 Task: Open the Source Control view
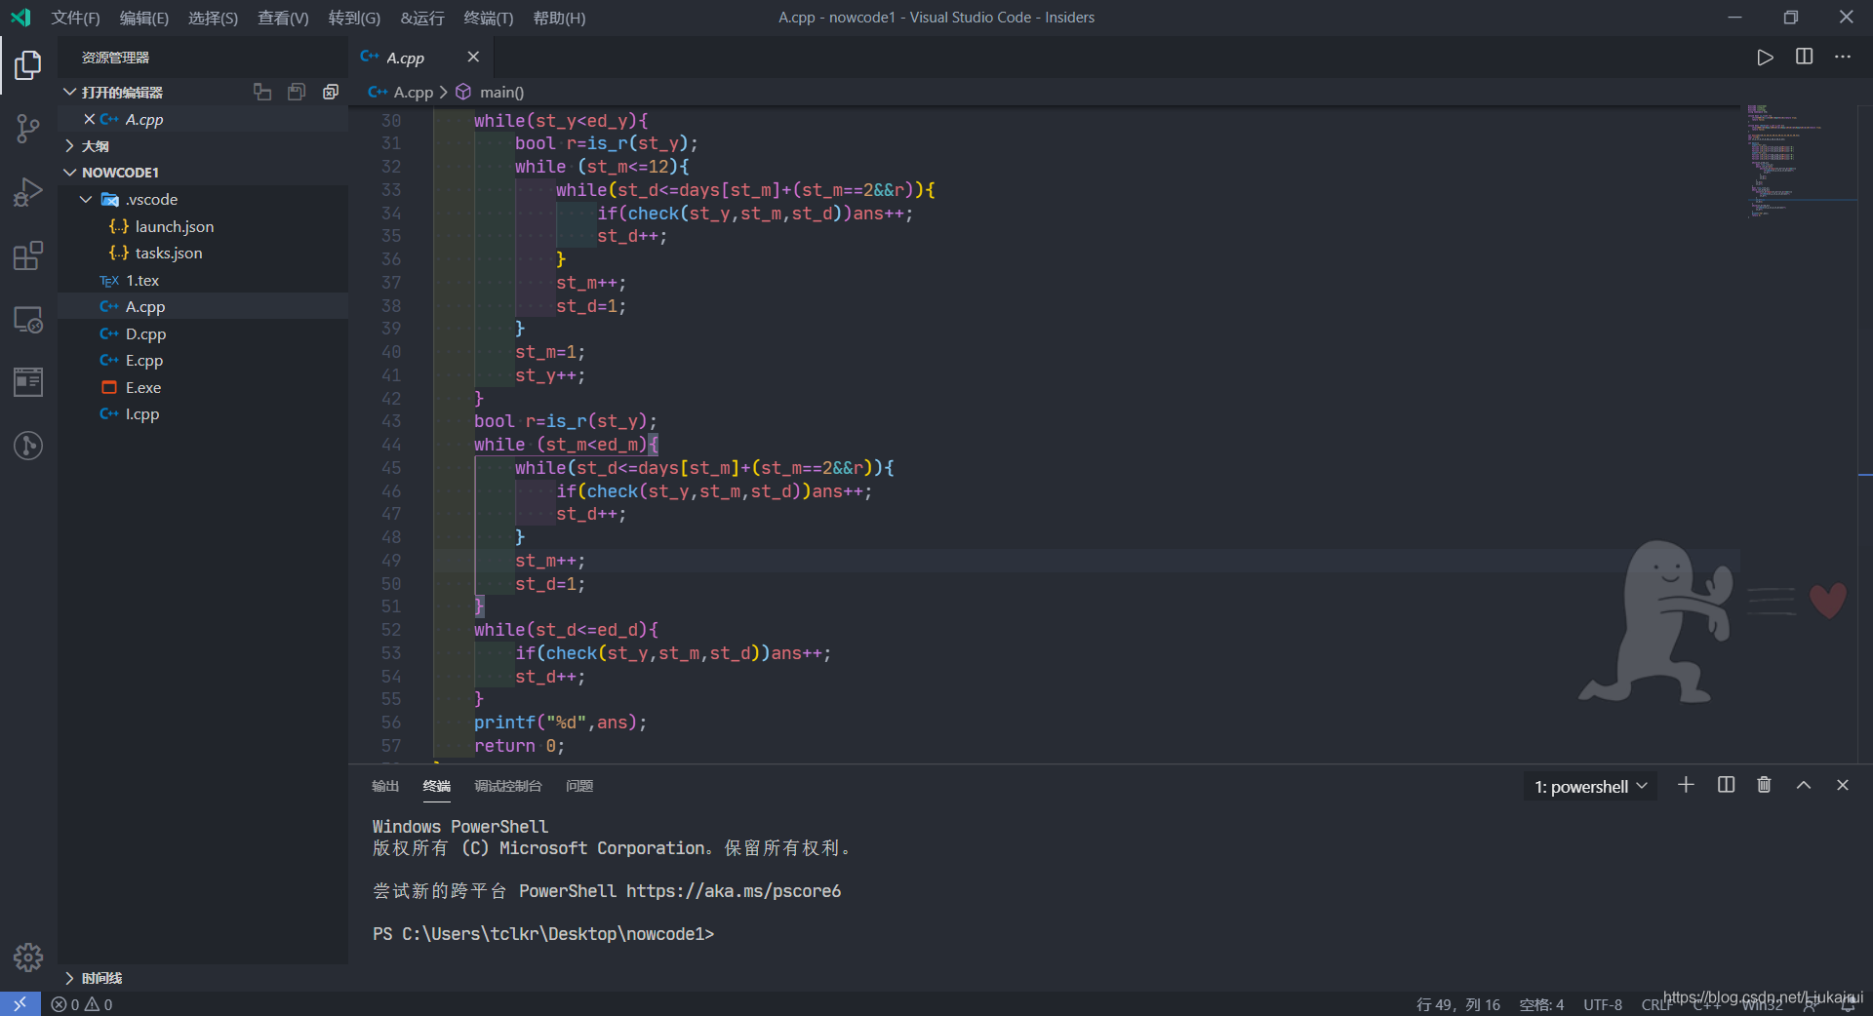[x=28, y=129]
